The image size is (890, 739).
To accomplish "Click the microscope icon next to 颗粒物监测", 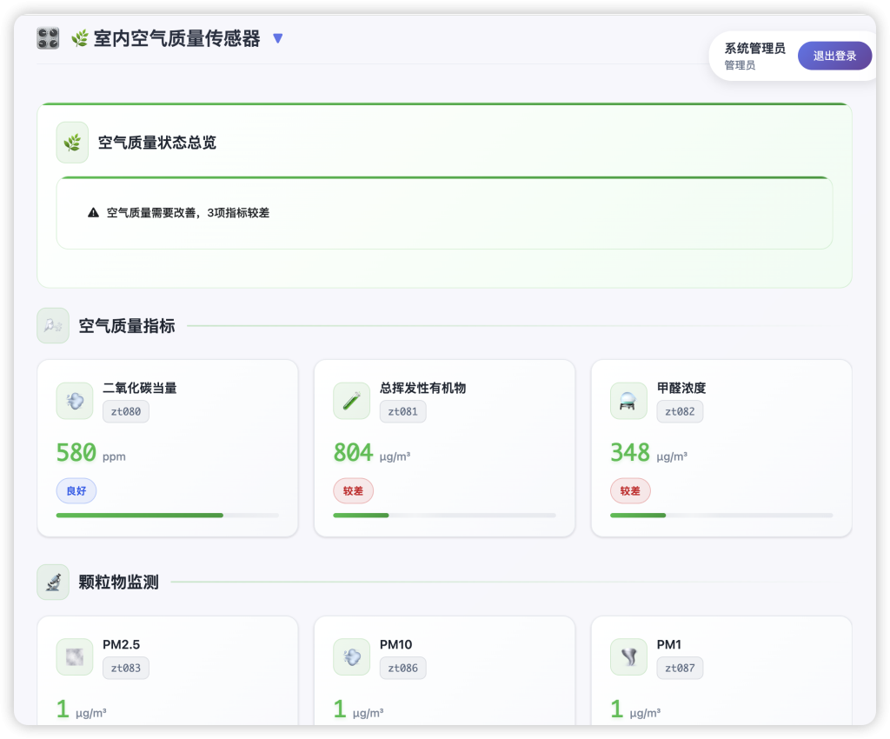I will (53, 583).
